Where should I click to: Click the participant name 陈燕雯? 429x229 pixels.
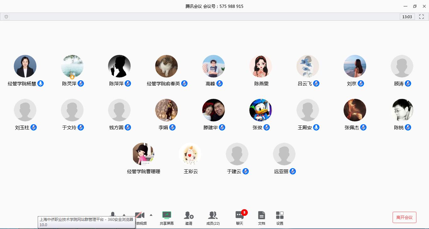(261, 84)
